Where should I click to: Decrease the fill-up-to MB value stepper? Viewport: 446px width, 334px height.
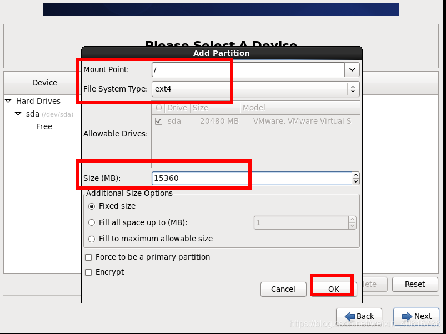pyautogui.click(x=352, y=226)
